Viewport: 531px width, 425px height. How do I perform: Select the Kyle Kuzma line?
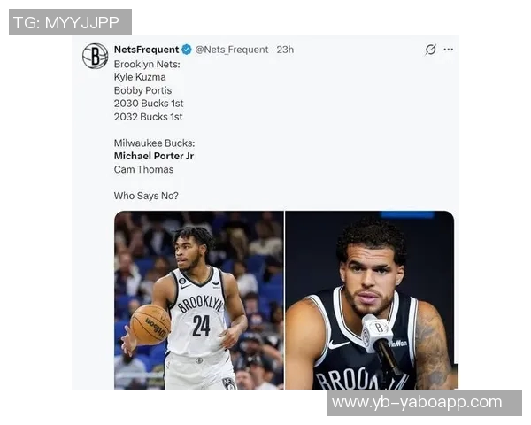[x=140, y=77]
